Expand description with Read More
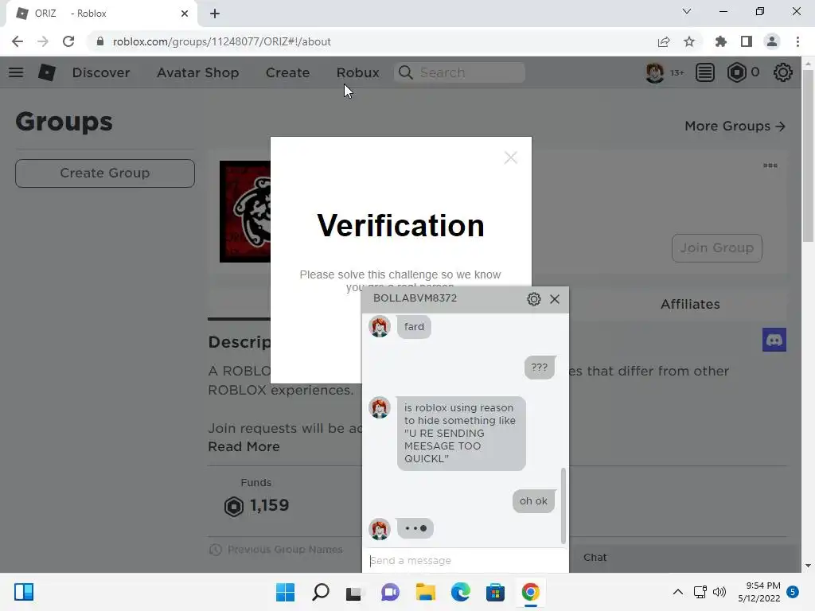Image resolution: width=815 pixels, height=611 pixels. click(244, 447)
